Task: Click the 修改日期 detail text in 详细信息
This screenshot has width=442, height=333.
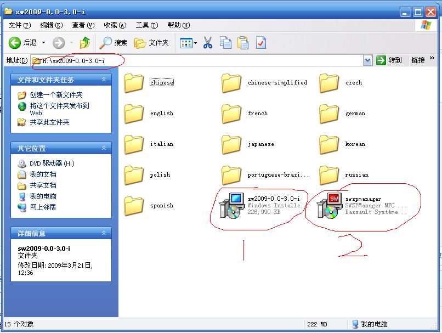Action: (x=55, y=269)
